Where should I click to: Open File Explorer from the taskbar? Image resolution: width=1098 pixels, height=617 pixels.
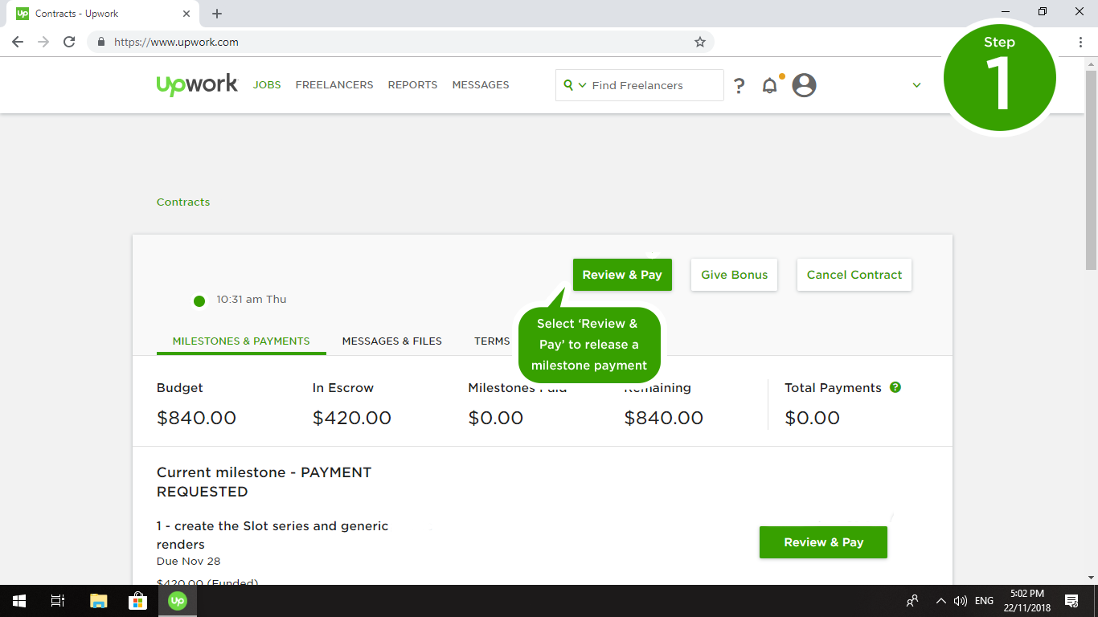point(98,601)
